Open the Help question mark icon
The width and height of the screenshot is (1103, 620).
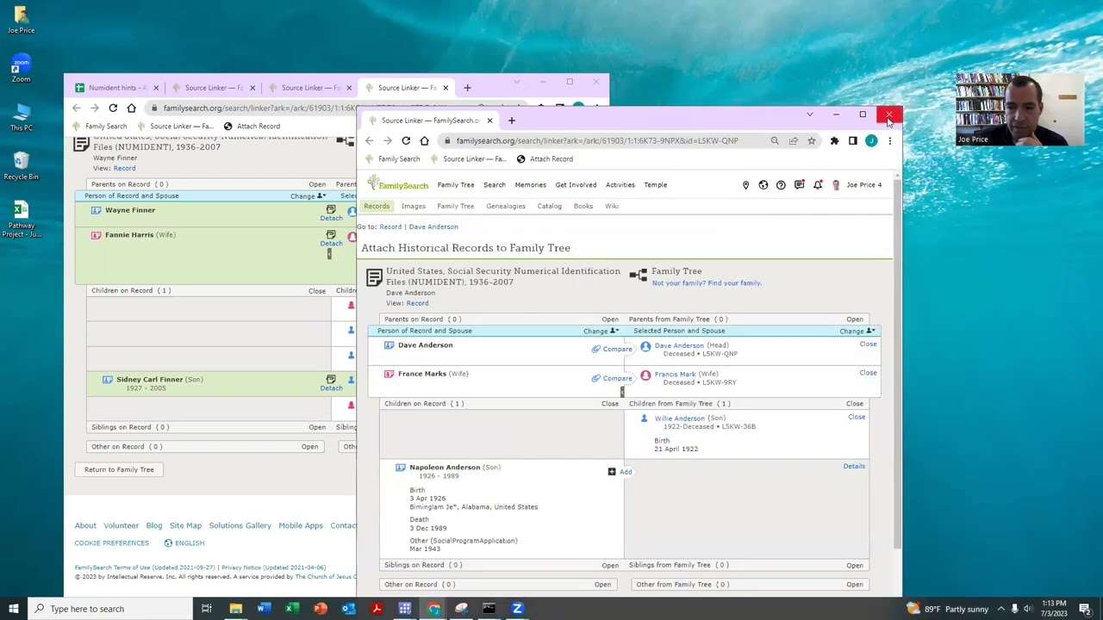[781, 185]
